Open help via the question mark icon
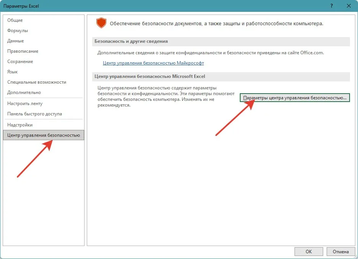Viewport: 358px width, 259px height. pyautogui.click(x=331, y=6)
